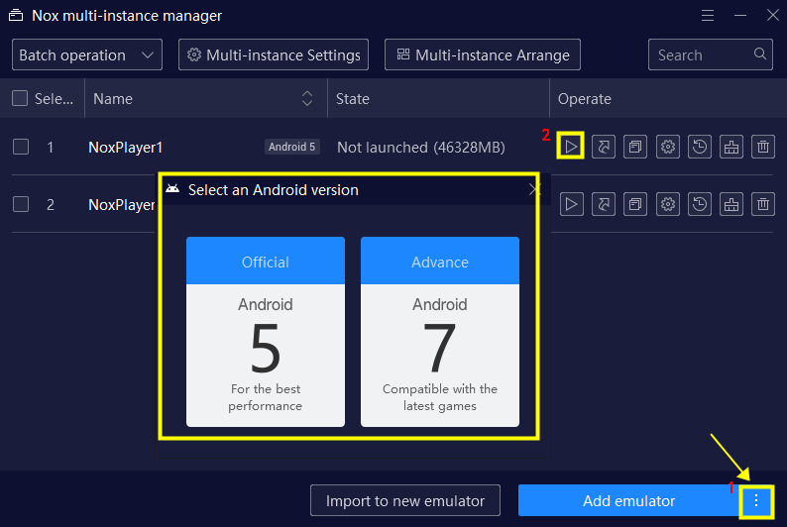Screen dimensions: 787x527
Task: Delete instance 2 with trash icon
Action: [763, 204]
